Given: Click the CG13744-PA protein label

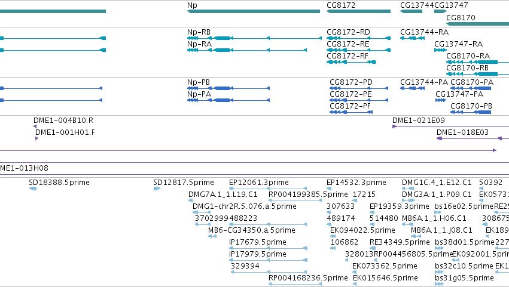Looking at the screenshot, I should [x=424, y=82].
